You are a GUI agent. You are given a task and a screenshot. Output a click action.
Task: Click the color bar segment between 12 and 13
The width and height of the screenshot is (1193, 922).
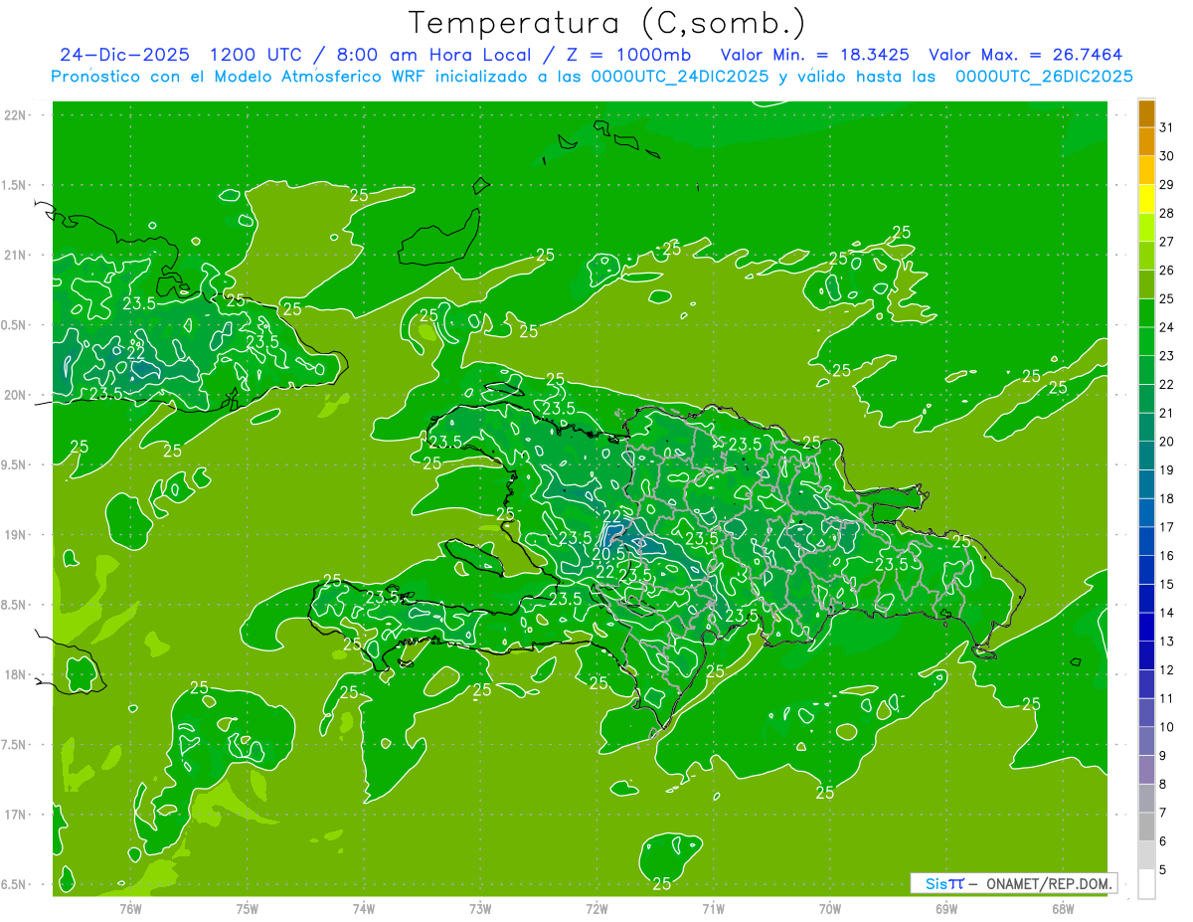click(x=1146, y=655)
